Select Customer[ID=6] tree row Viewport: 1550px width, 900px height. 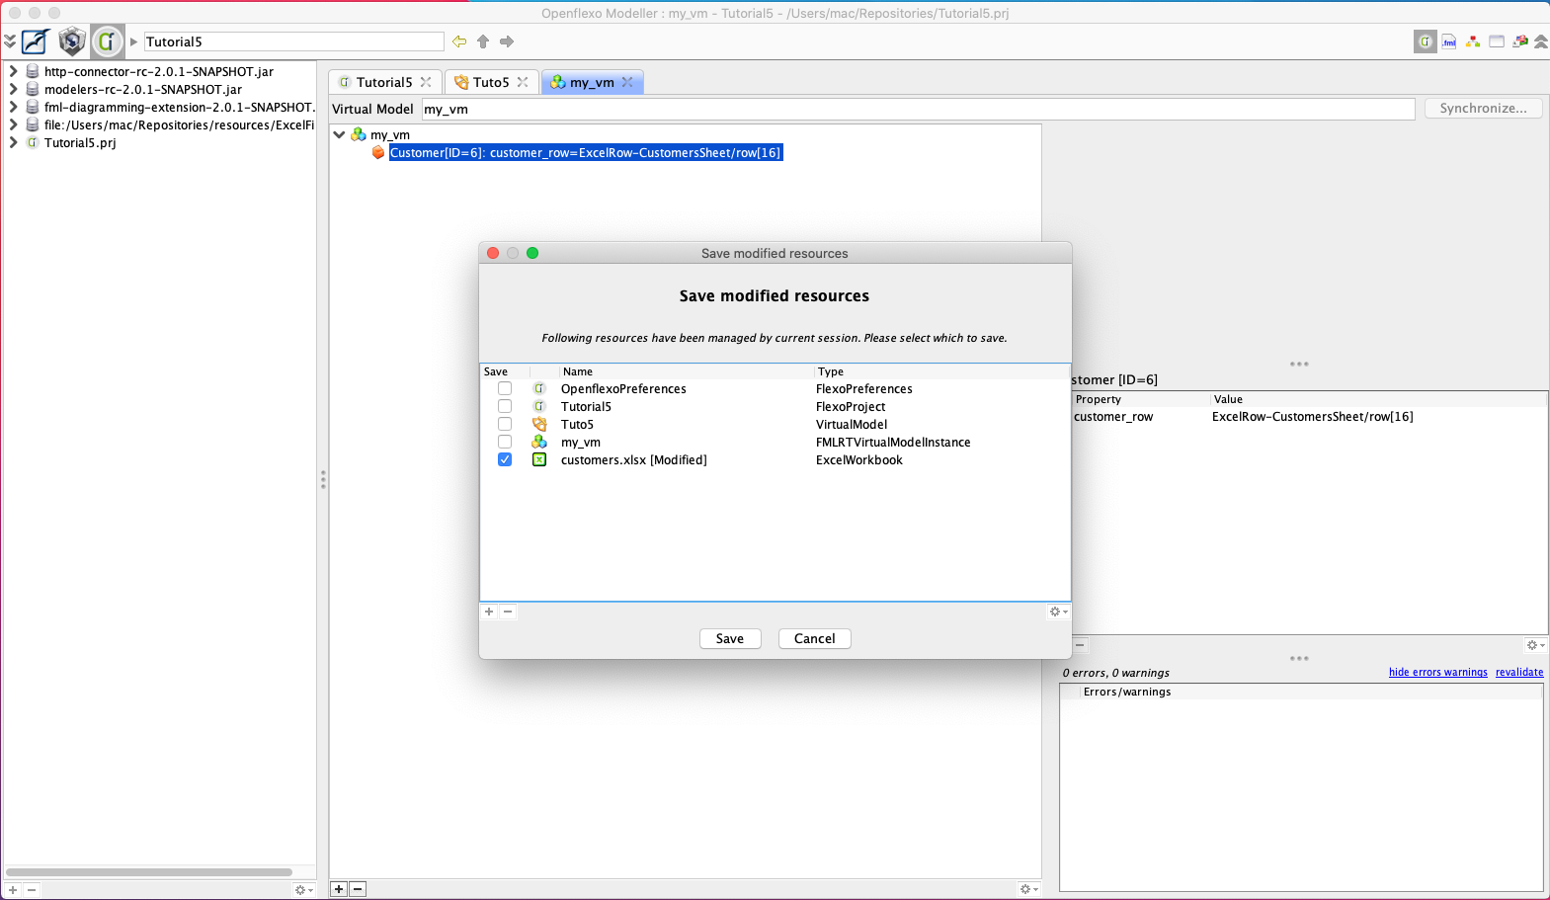tap(585, 152)
